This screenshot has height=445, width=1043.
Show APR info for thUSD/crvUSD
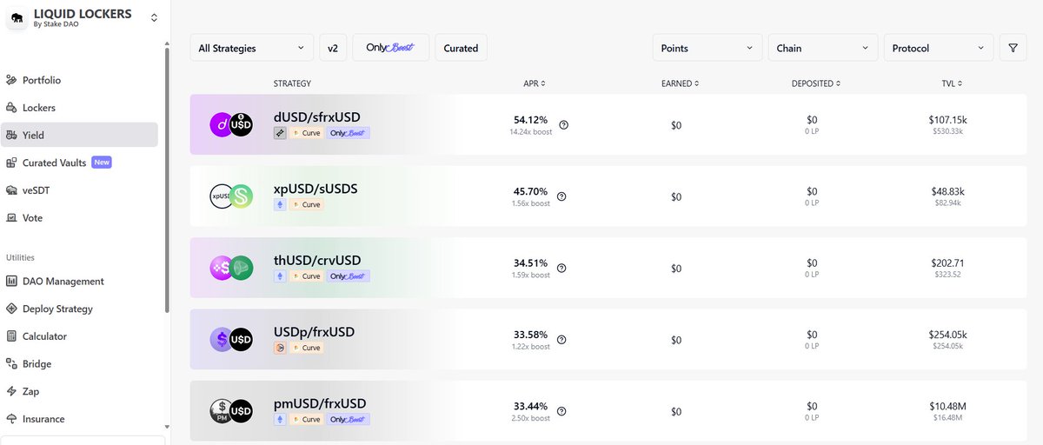(563, 269)
